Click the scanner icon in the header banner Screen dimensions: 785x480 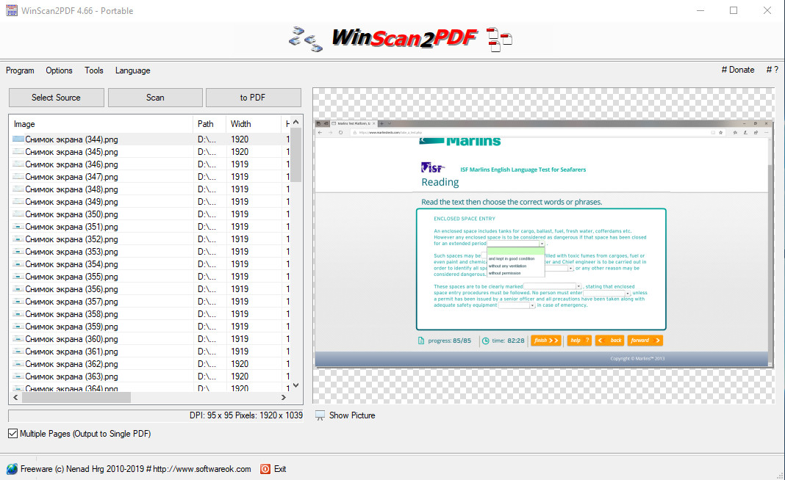pos(305,38)
